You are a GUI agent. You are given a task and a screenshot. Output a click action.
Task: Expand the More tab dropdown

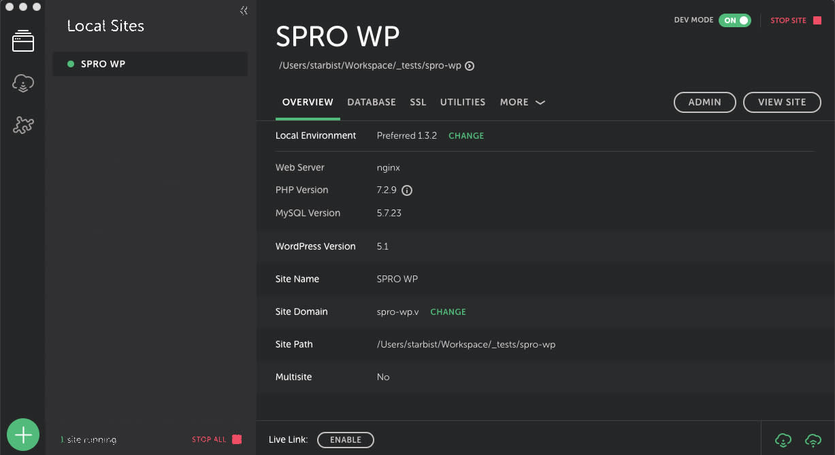pyautogui.click(x=522, y=102)
